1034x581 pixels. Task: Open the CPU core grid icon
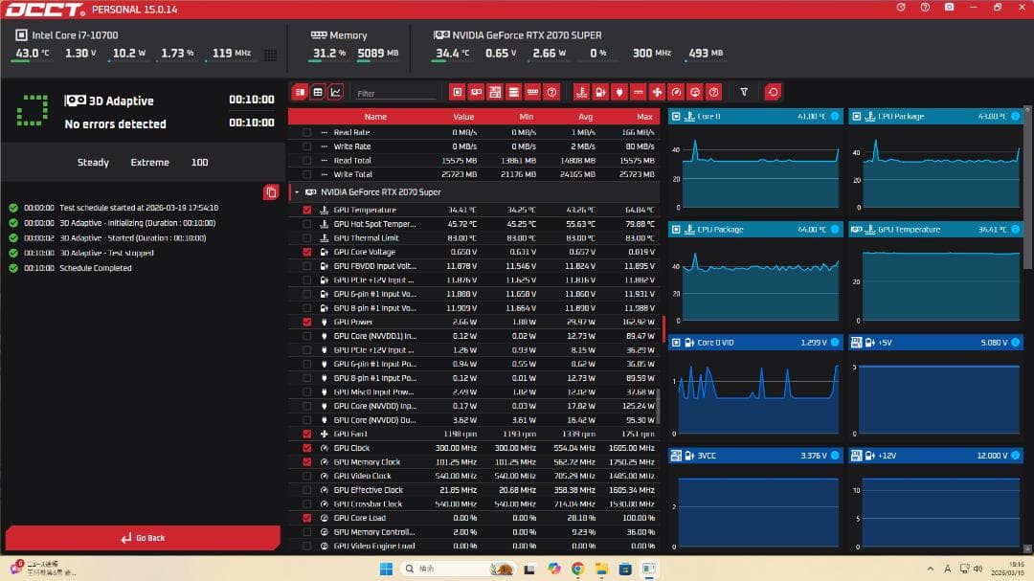click(x=270, y=55)
